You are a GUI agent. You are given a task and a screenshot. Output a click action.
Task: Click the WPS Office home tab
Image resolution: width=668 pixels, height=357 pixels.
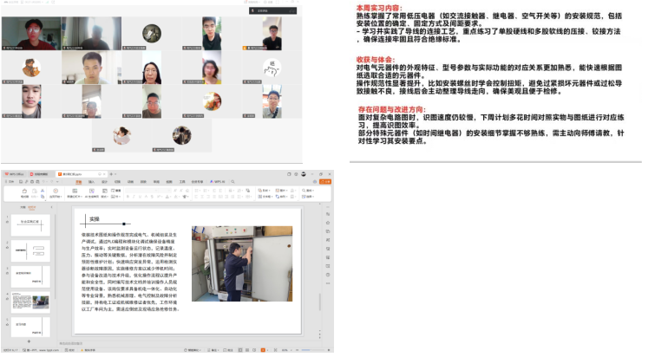coord(16,174)
